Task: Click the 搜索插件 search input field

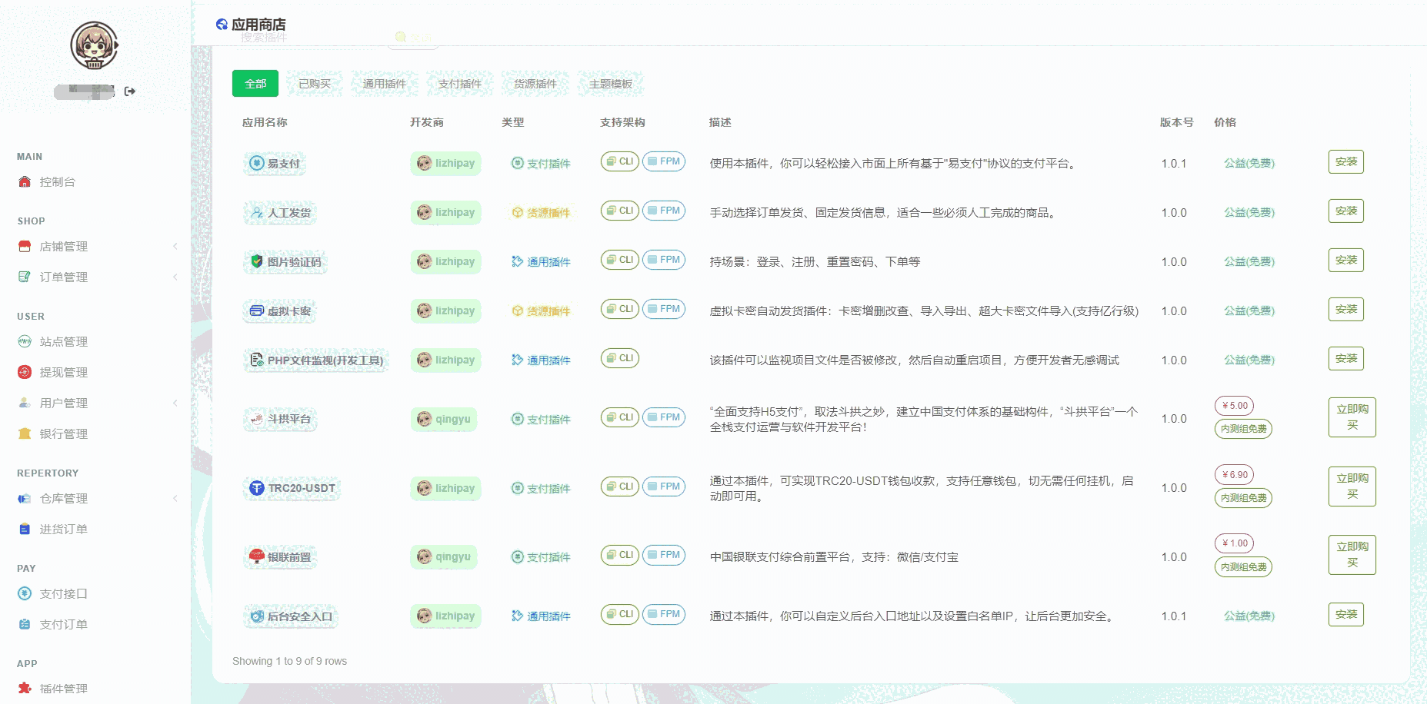Action: pos(308,38)
